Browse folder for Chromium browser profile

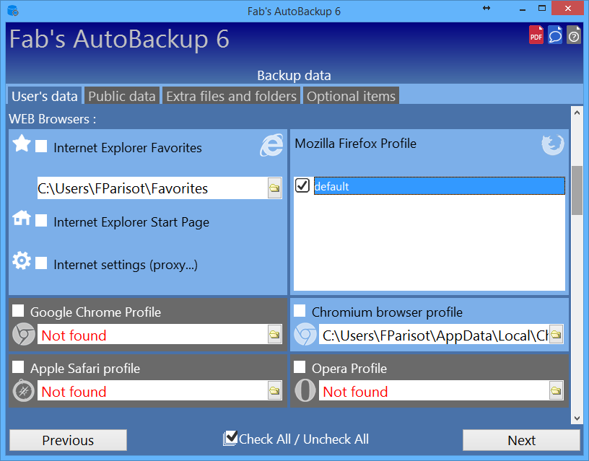pyautogui.click(x=556, y=335)
